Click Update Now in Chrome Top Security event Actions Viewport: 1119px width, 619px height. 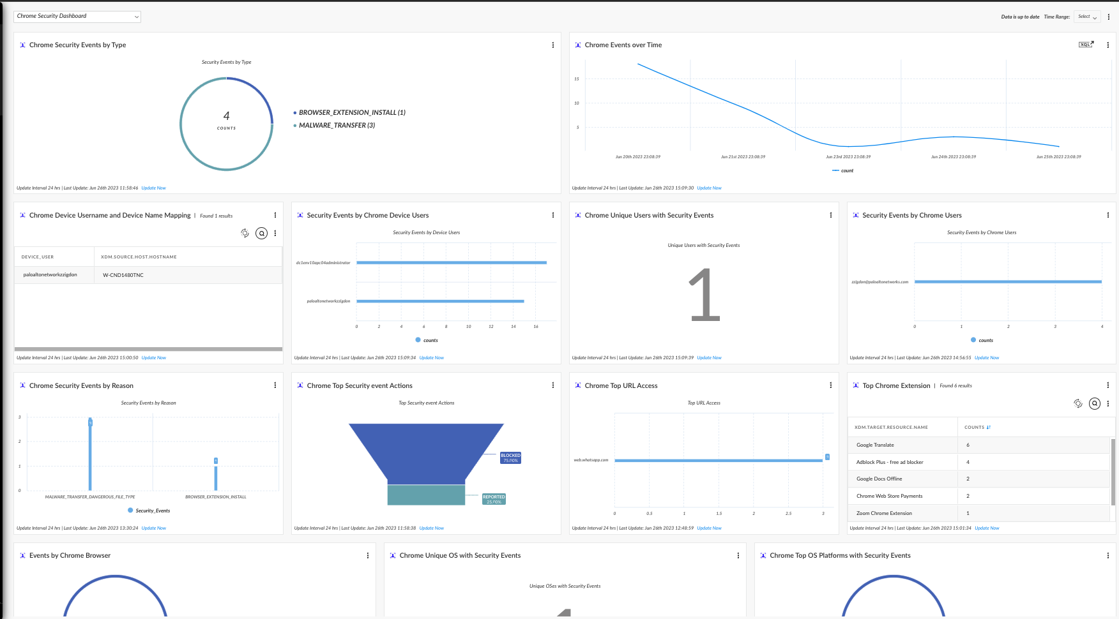(x=432, y=528)
